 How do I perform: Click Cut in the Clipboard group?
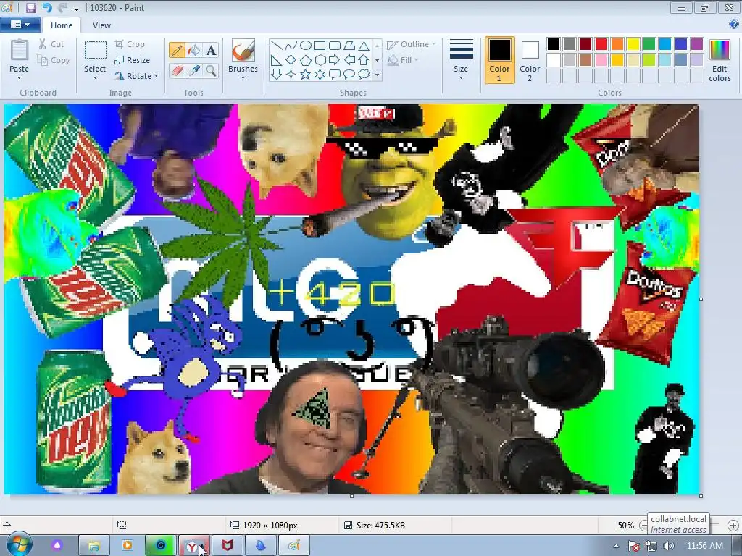tap(51, 44)
